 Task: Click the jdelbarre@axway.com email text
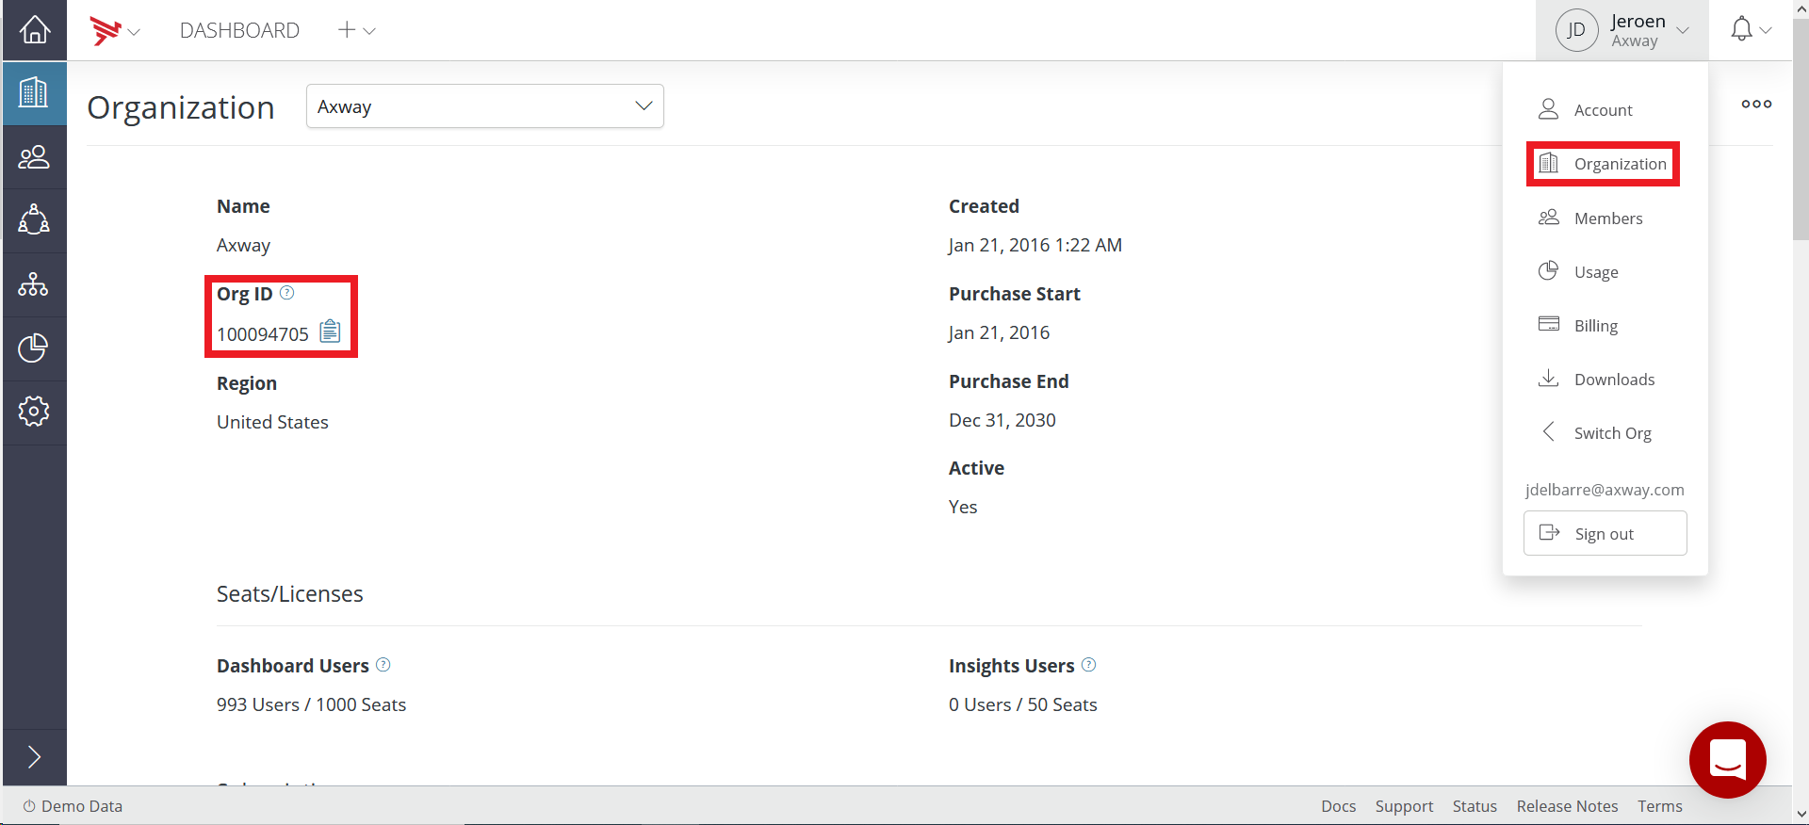[x=1605, y=490]
